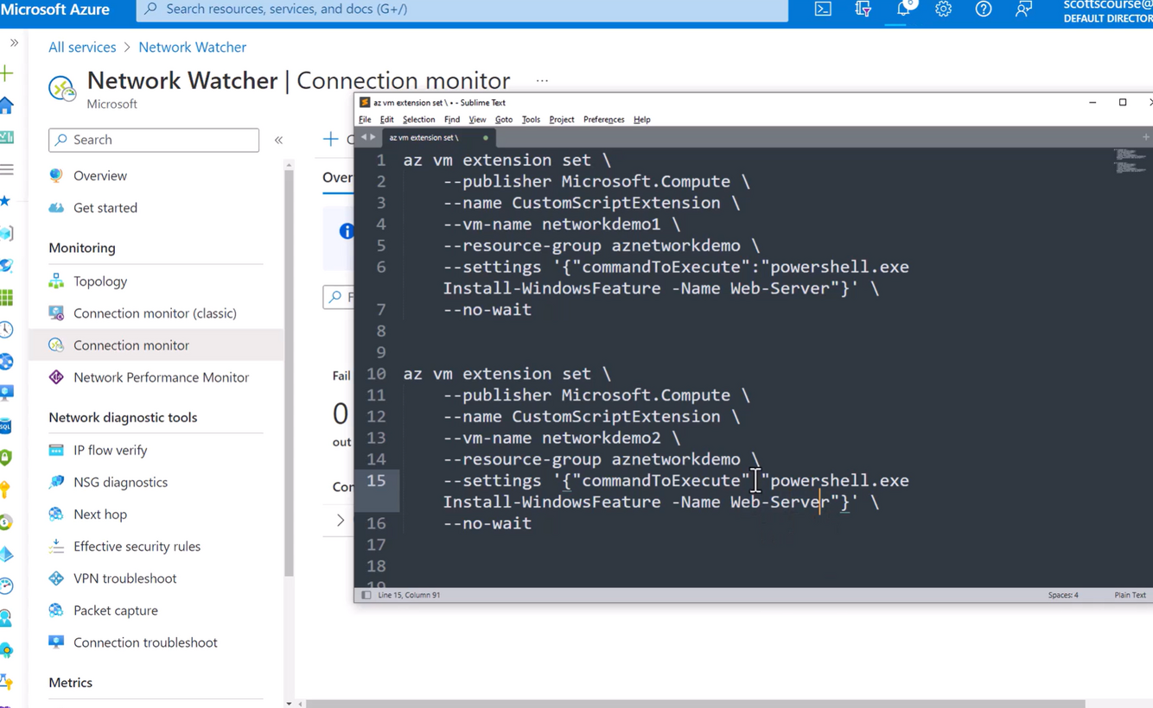The image size is (1153, 708).
Task: Open Directories and subscriptions filter icon
Action: point(863,9)
